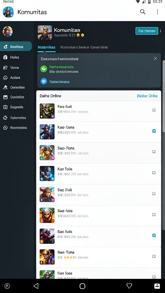Screen dimensions: 165x293
Task: Open the search magnifier in top bar
Action: tap(143, 12)
